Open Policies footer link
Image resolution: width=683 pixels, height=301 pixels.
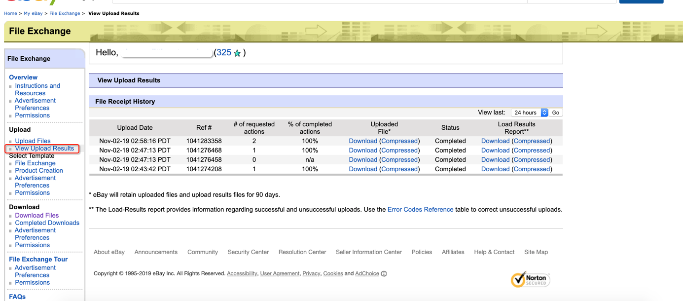click(422, 252)
